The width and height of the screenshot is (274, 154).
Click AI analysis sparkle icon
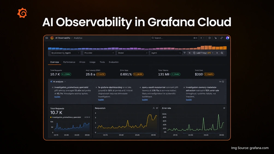[x=51, y=82]
